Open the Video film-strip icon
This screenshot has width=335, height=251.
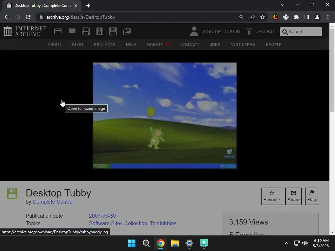point(86,31)
